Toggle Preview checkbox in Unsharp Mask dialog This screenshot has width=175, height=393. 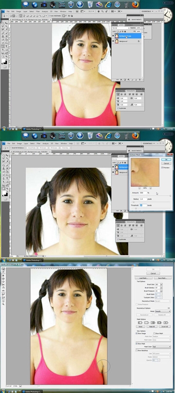162,168
